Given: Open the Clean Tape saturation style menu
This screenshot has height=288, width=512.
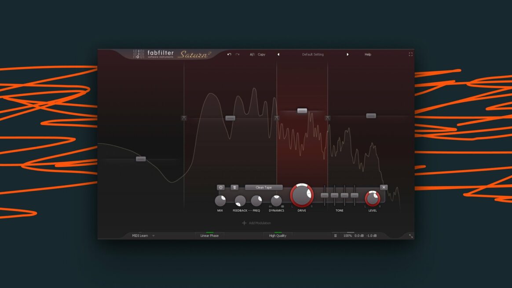Looking at the screenshot, I should coord(264,187).
